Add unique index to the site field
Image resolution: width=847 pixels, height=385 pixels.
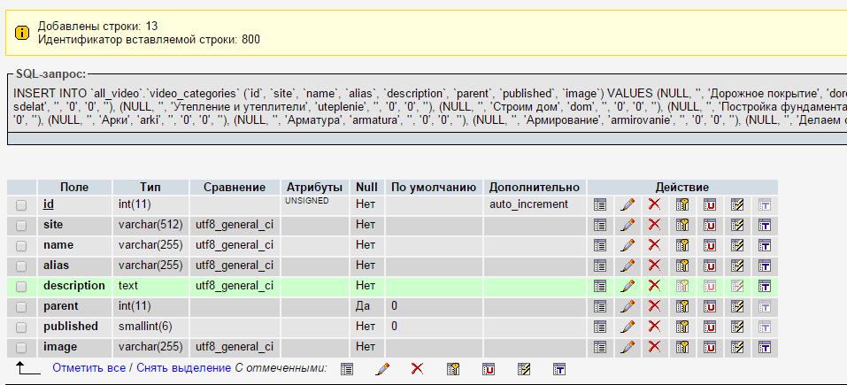click(x=709, y=225)
